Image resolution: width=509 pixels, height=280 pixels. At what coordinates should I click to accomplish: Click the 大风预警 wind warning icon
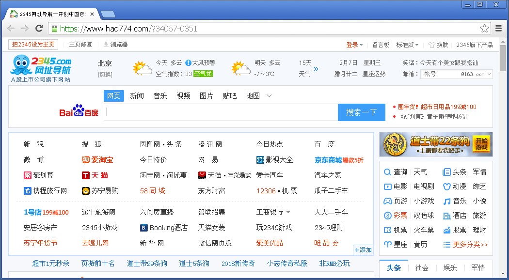click(188, 63)
